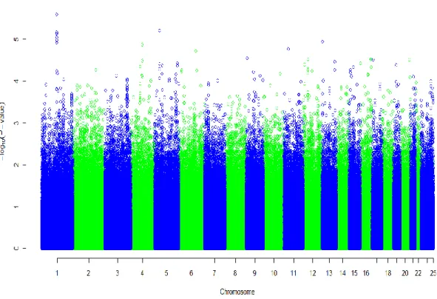Click the x-axis label for chromosome 2
437x299 pixels.
[x=88, y=273]
